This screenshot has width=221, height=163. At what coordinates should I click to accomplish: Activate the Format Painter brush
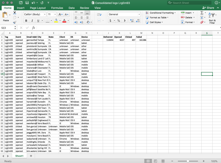pos(14,22)
